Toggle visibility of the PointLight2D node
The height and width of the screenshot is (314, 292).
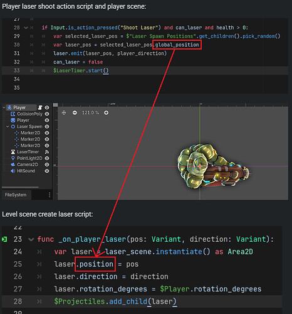coord(47,158)
